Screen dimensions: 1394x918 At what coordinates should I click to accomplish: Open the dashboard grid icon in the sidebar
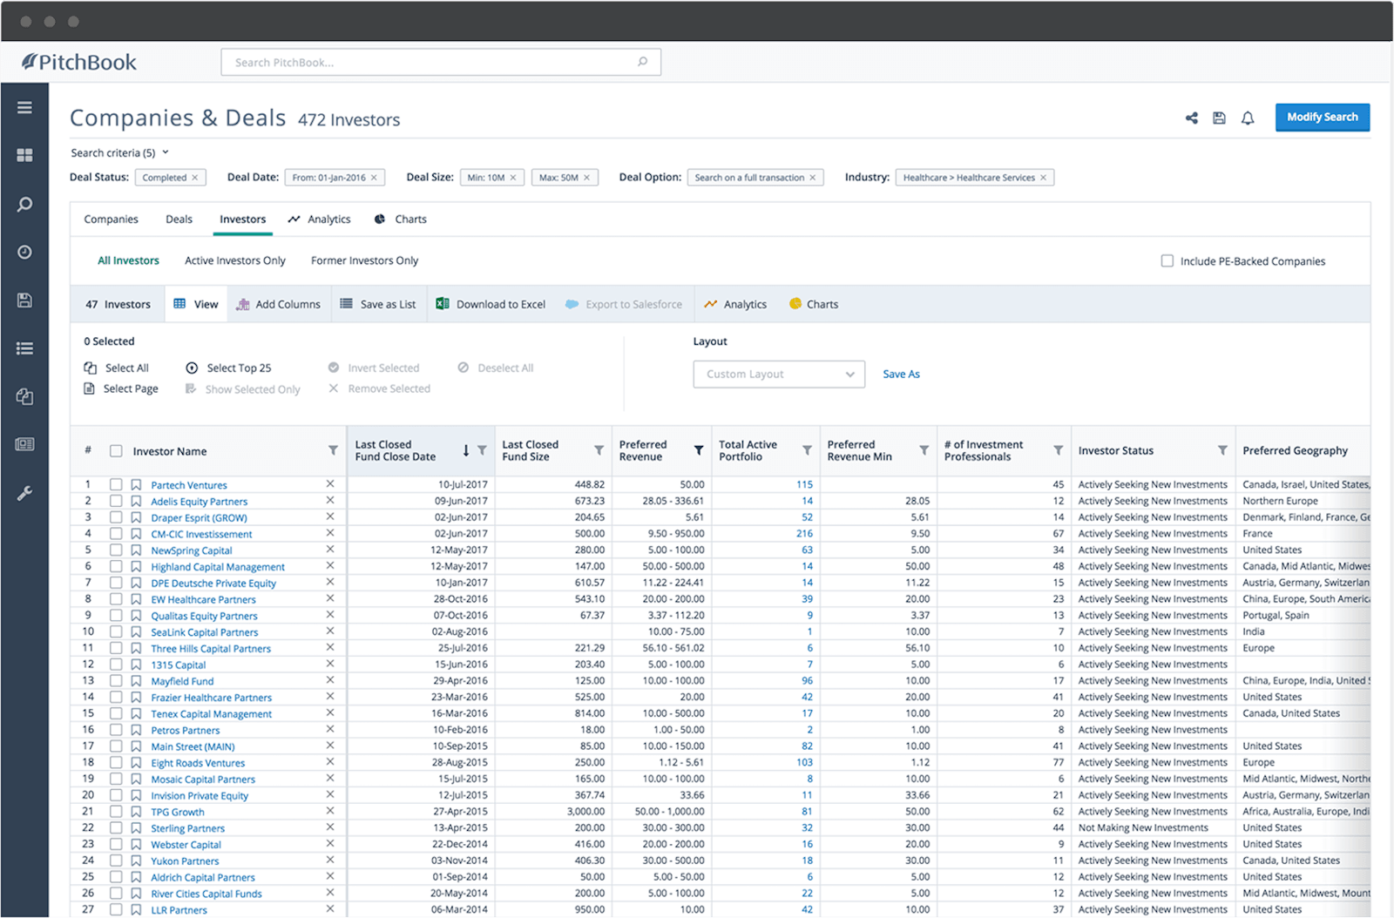(24, 155)
